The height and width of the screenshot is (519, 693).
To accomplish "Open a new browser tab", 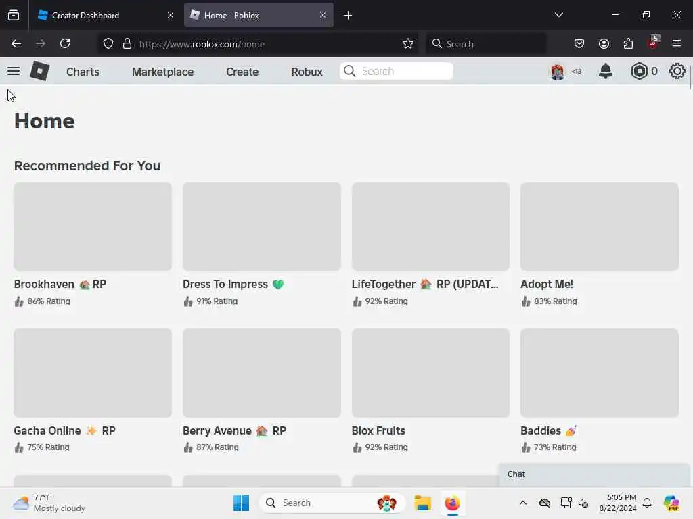I will pyautogui.click(x=349, y=16).
